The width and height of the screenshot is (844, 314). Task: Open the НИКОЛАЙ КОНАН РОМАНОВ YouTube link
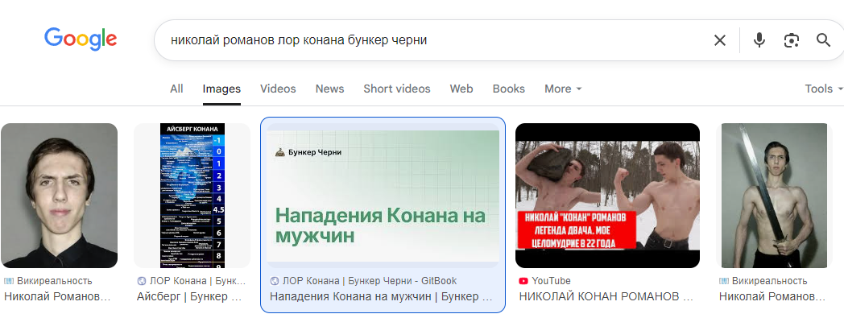606,296
